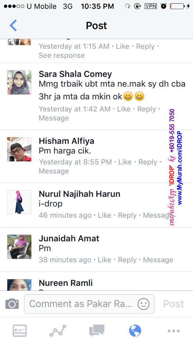Open Nureen Ramli's profile name

pyautogui.click(x=66, y=283)
